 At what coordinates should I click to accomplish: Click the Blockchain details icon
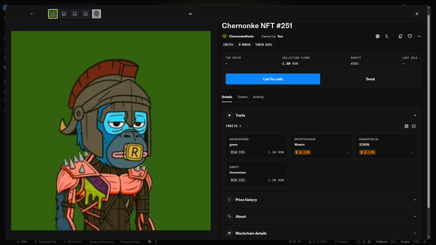click(229, 233)
